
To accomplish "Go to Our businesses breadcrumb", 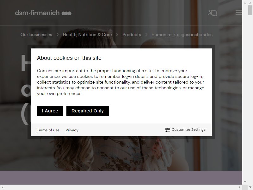I will [x=36, y=35].
